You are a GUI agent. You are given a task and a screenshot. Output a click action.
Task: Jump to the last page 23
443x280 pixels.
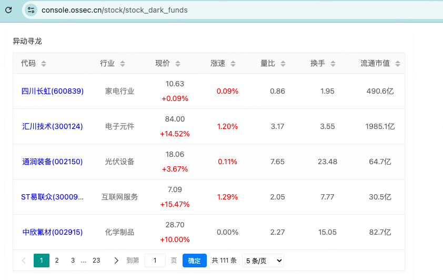pyautogui.click(x=96, y=261)
